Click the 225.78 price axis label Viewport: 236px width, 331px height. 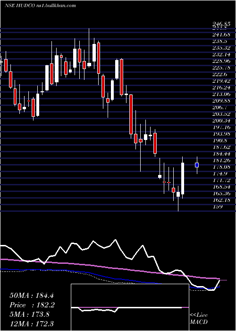[221, 68]
